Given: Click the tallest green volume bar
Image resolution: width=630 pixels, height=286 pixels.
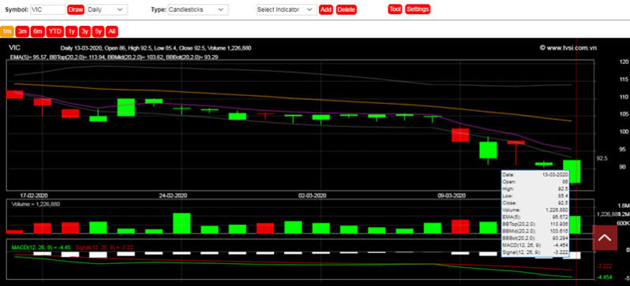Looking at the screenshot, I should (182, 223).
